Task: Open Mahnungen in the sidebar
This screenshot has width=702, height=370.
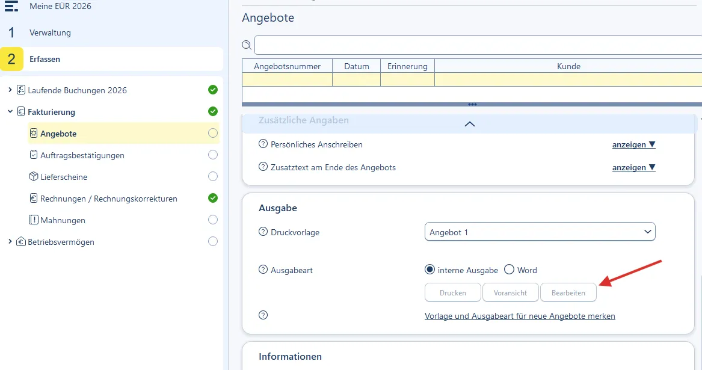Action: 63,220
